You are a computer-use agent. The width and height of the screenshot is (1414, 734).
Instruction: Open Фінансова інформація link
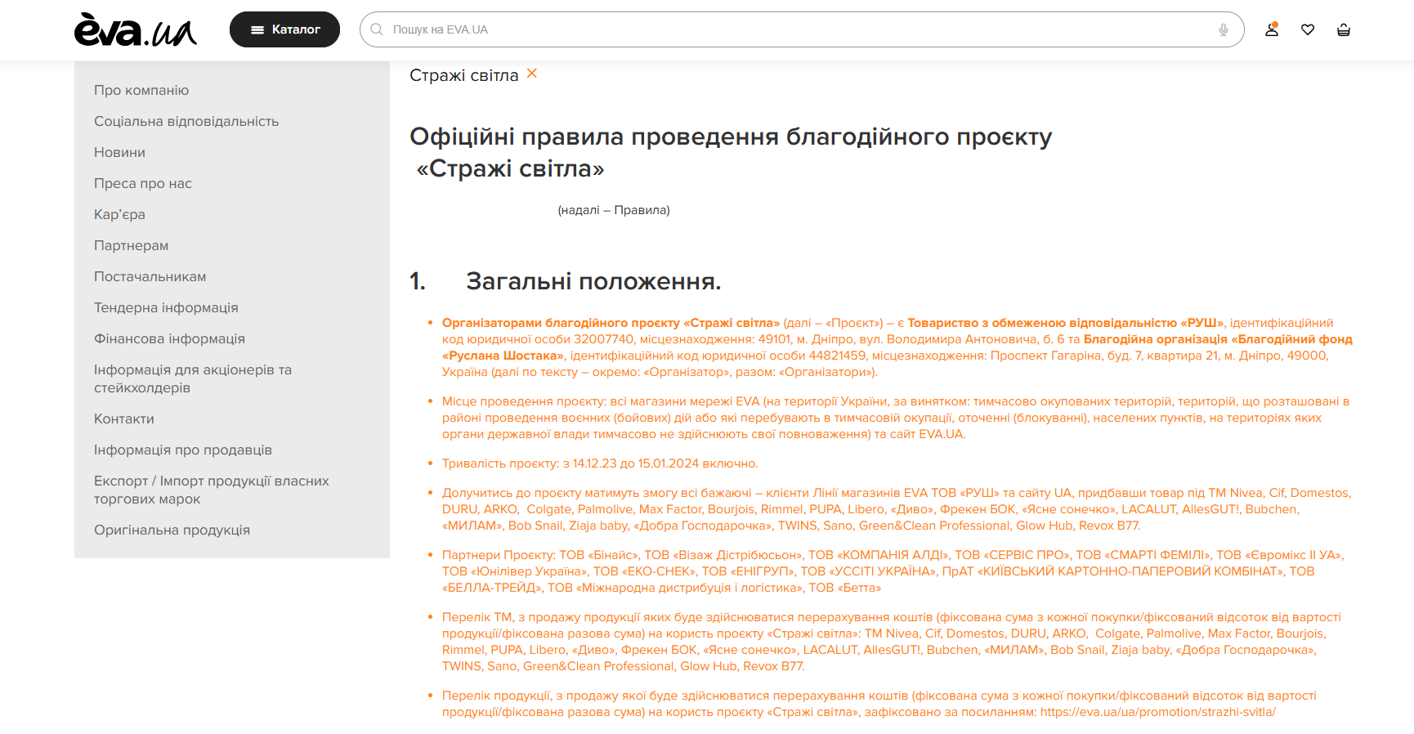click(169, 338)
